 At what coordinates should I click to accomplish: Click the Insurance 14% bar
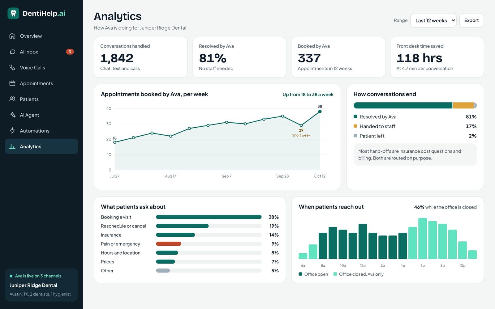click(x=175, y=235)
